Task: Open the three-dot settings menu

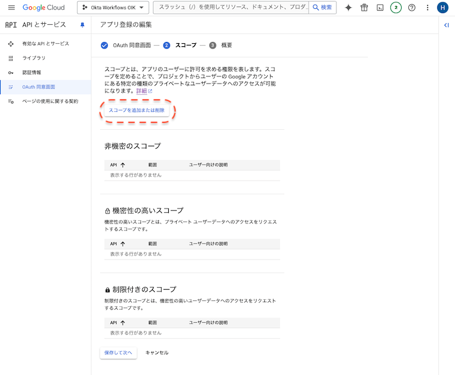Action: [x=427, y=8]
